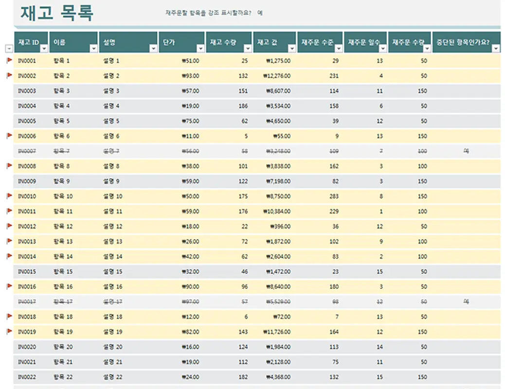The width and height of the screenshot is (505, 389).
Task: Open the 중단된 항목인가요? filter dropdown
Action: pyautogui.click(x=496, y=48)
